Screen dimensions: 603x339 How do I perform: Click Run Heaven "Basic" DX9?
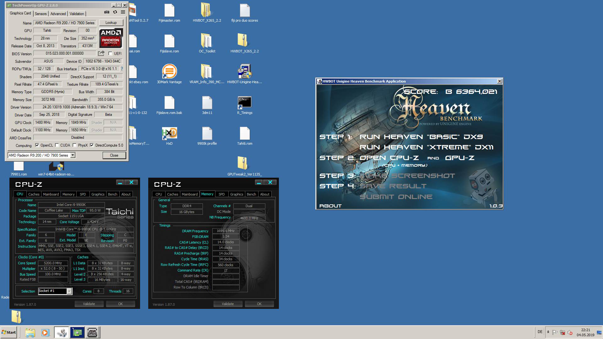pos(421,137)
